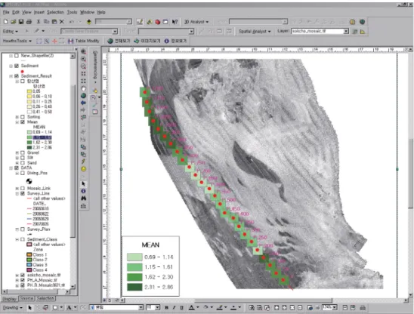The height and width of the screenshot is (314, 414).
Task: Click the drawing text A tool
Action: pyautogui.click(x=69, y=308)
